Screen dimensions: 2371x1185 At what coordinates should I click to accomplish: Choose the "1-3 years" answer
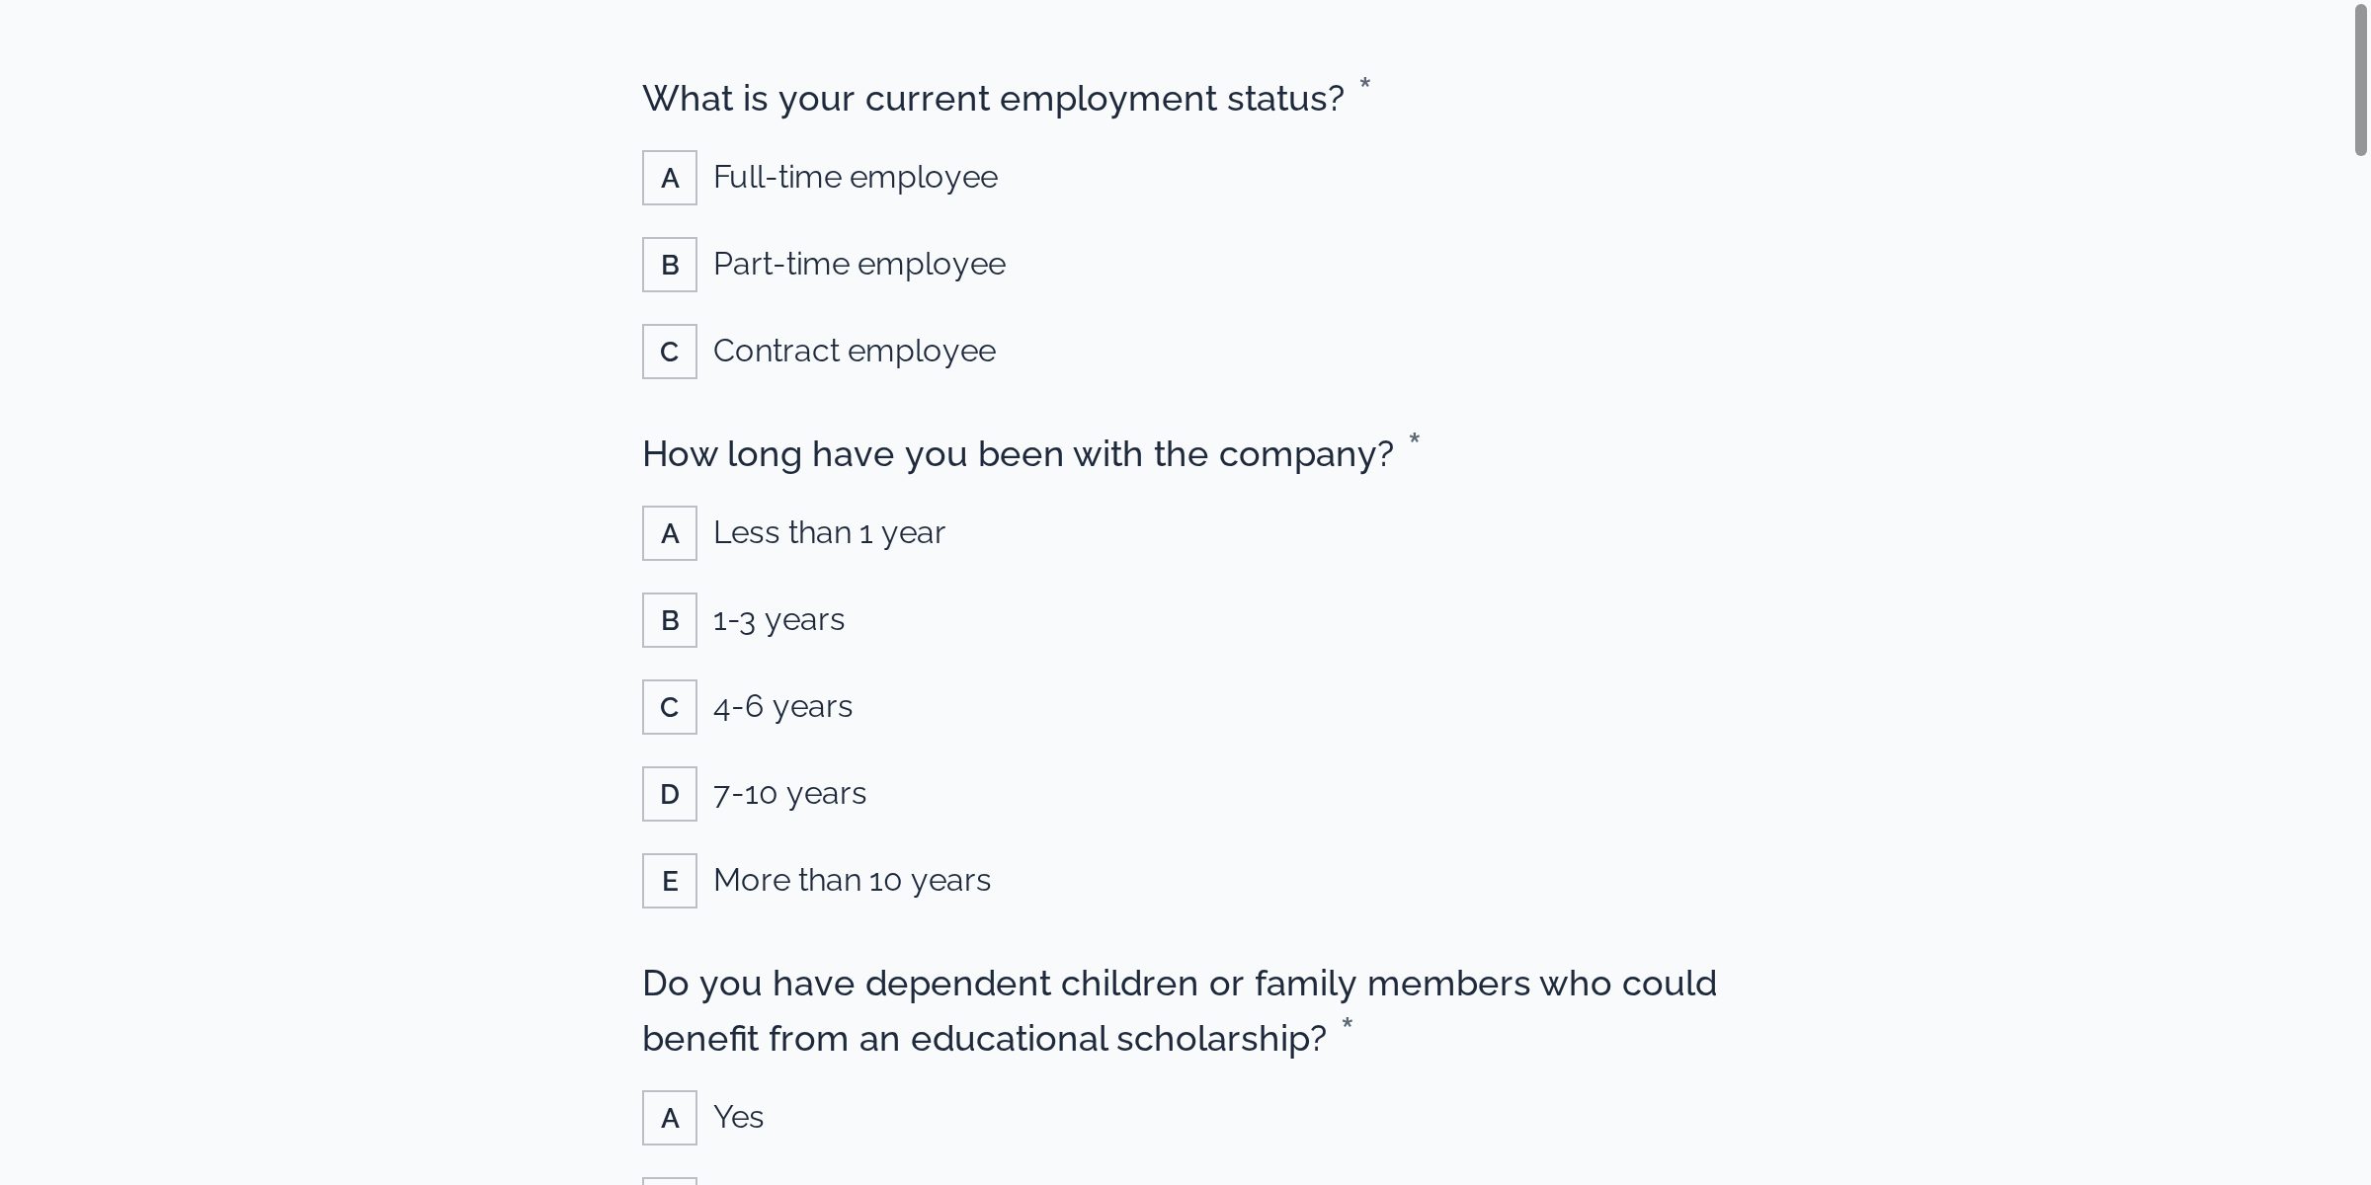[x=778, y=619]
